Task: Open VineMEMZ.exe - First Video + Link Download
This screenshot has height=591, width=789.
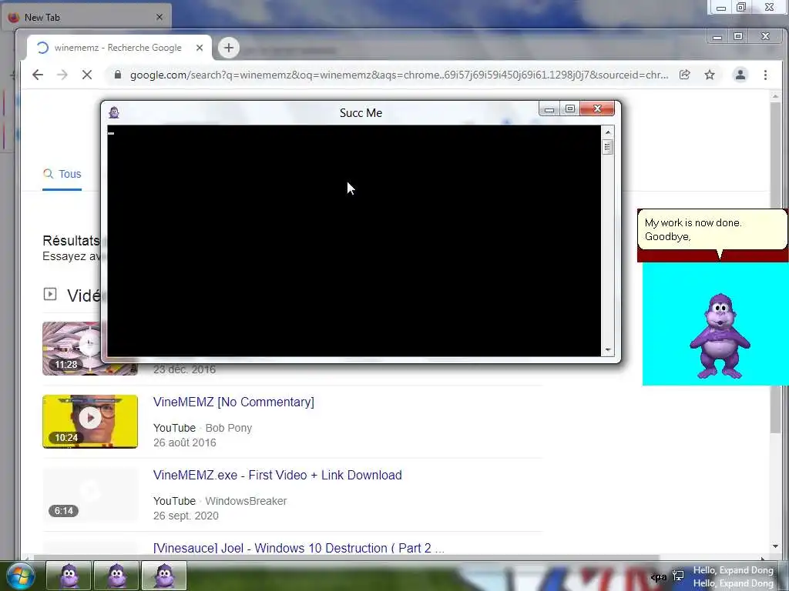Action: coord(277,475)
